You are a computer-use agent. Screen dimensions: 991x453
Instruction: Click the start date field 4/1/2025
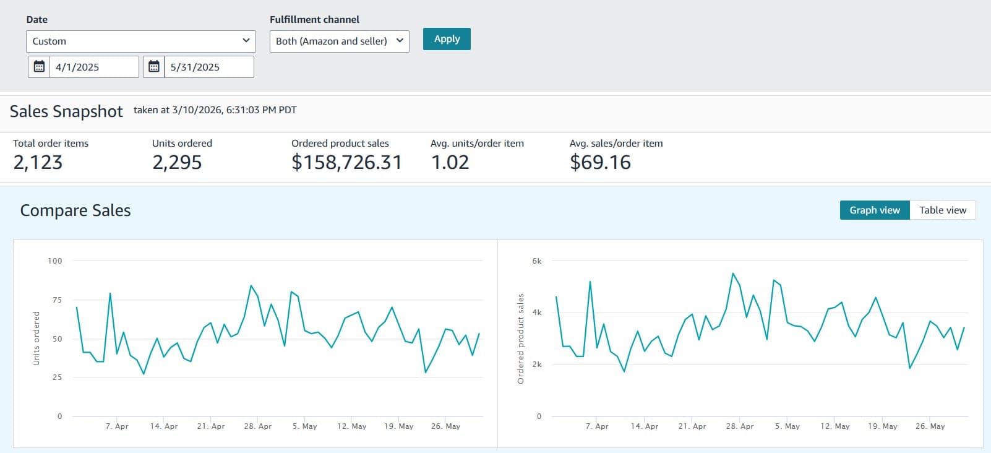tap(93, 67)
